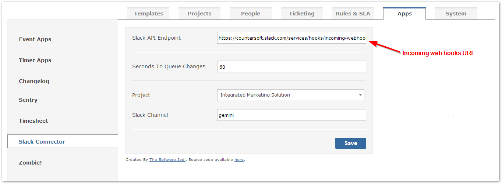Select the Ticketing tab

pyautogui.click(x=302, y=14)
